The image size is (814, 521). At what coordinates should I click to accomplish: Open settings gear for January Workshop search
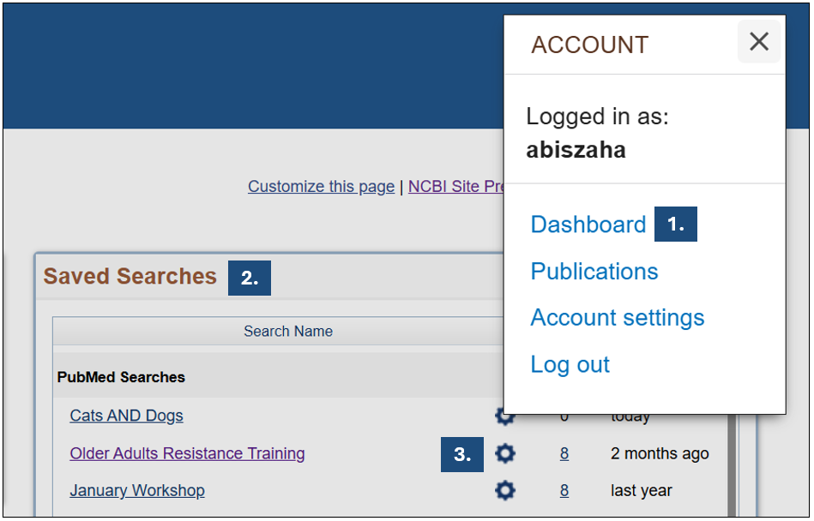click(504, 490)
